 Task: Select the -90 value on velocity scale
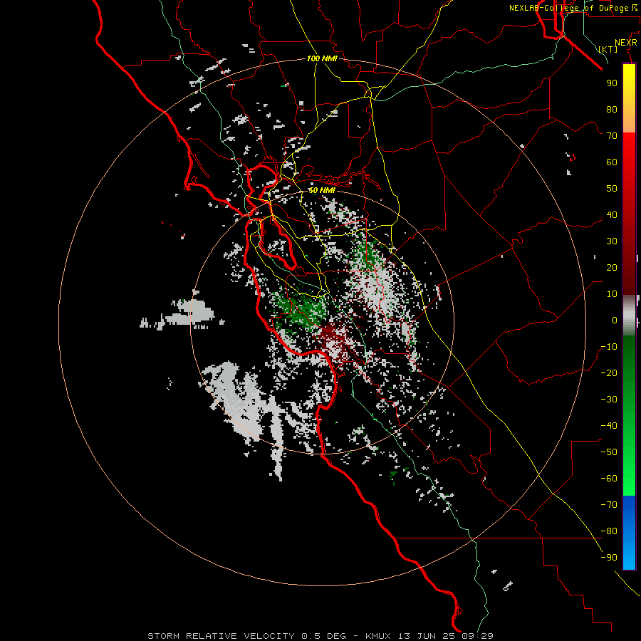(x=609, y=558)
